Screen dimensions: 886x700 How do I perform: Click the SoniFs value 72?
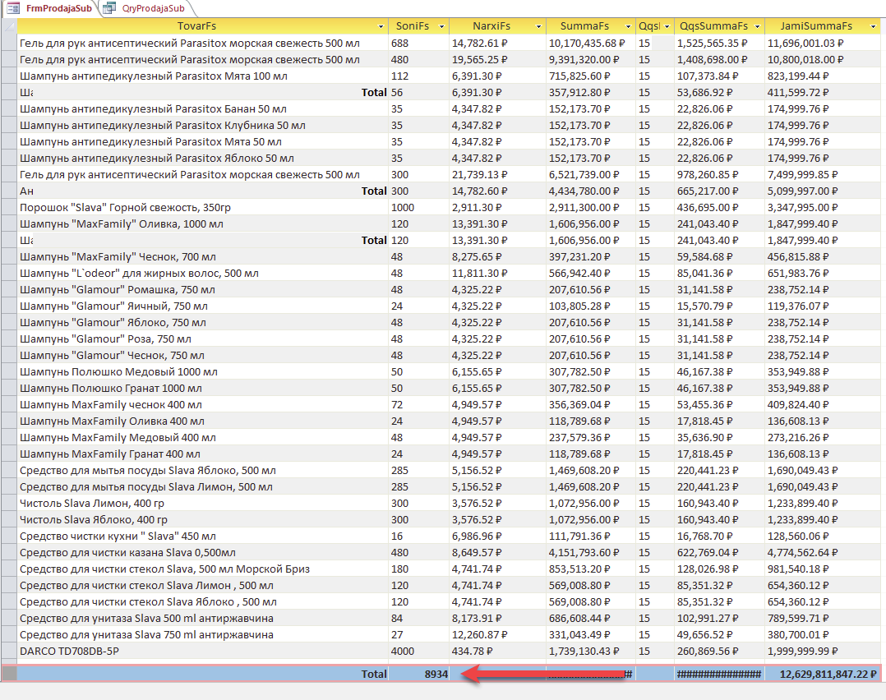pyautogui.click(x=397, y=404)
